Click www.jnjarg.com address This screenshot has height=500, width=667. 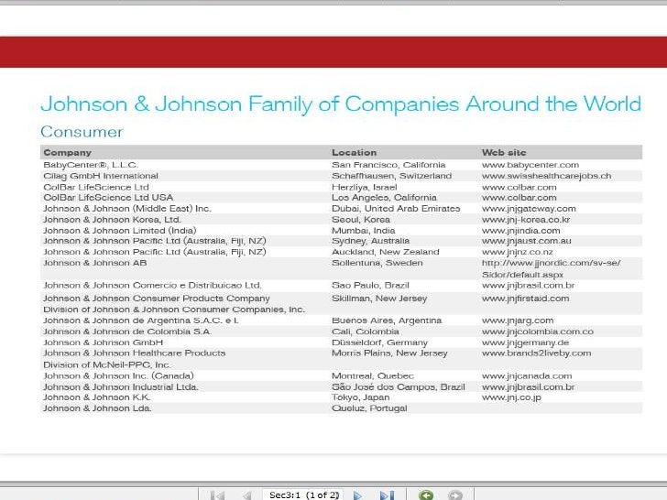(x=518, y=321)
